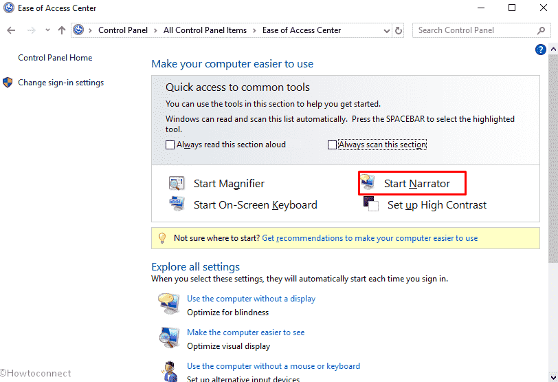Image resolution: width=558 pixels, height=382 pixels.
Task: Click Make your computer easier to use heading
Action: click(232, 64)
